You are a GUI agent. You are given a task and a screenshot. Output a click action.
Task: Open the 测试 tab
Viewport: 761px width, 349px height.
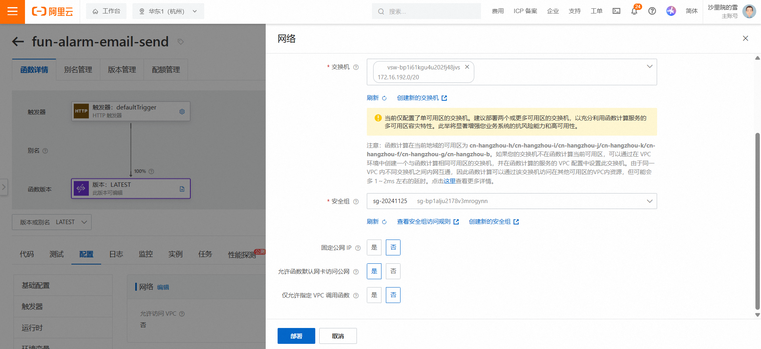pos(57,254)
